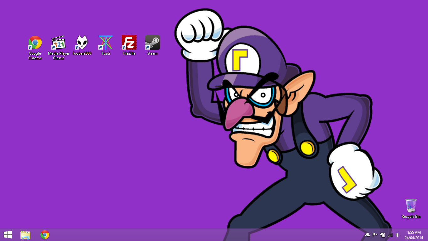This screenshot has height=241, width=428.
Task: Open the Action Center flag icon
Action: pyautogui.click(x=375, y=235)
